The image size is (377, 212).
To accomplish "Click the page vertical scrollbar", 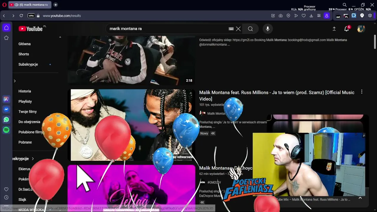I will click(375, 41).
